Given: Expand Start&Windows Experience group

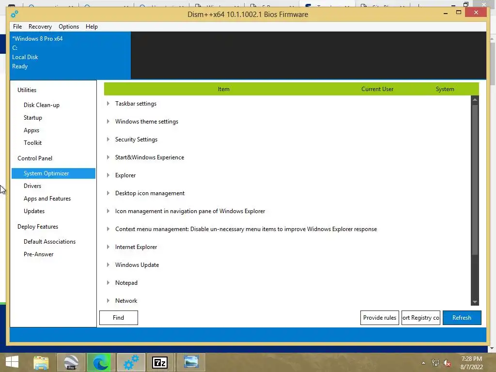Looking at the screenshot, I should 108,157.
